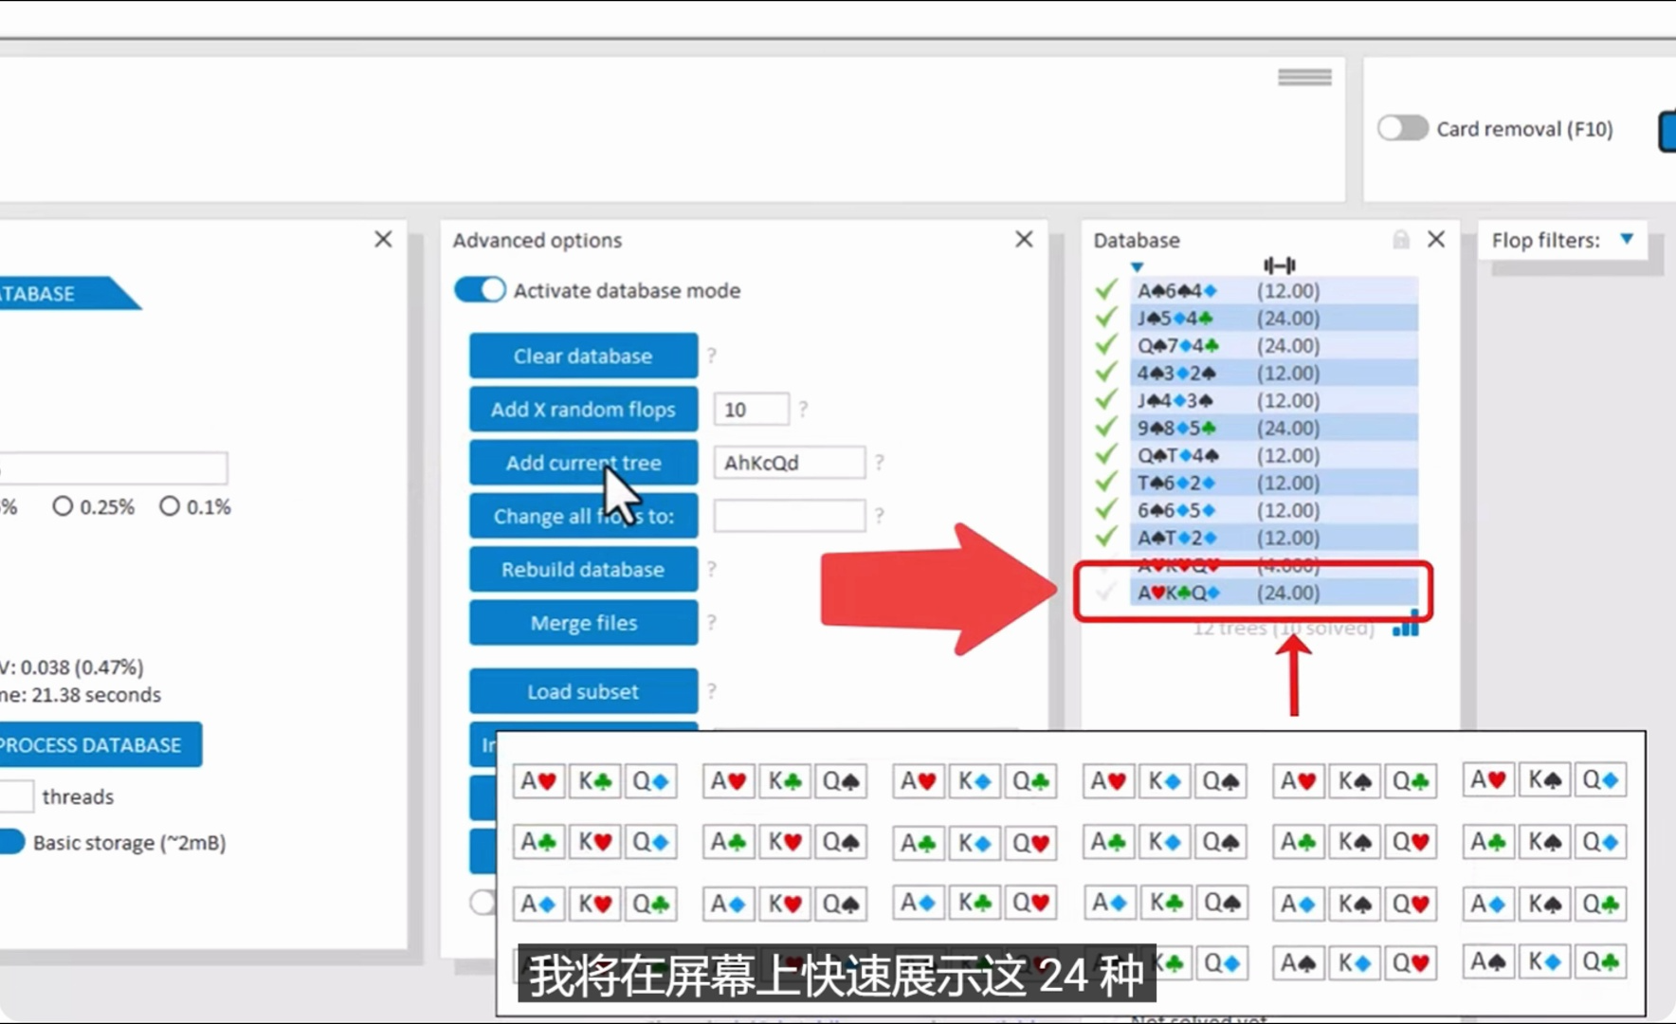Click the green checkmark of the A64 flop

click(1105, 289)
